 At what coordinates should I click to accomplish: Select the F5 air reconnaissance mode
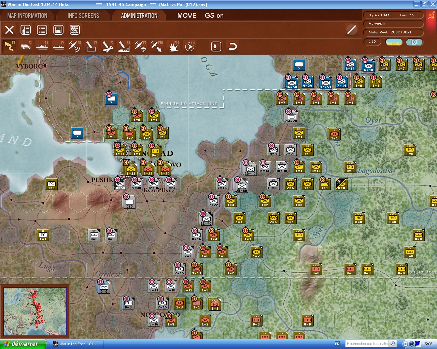75,46
